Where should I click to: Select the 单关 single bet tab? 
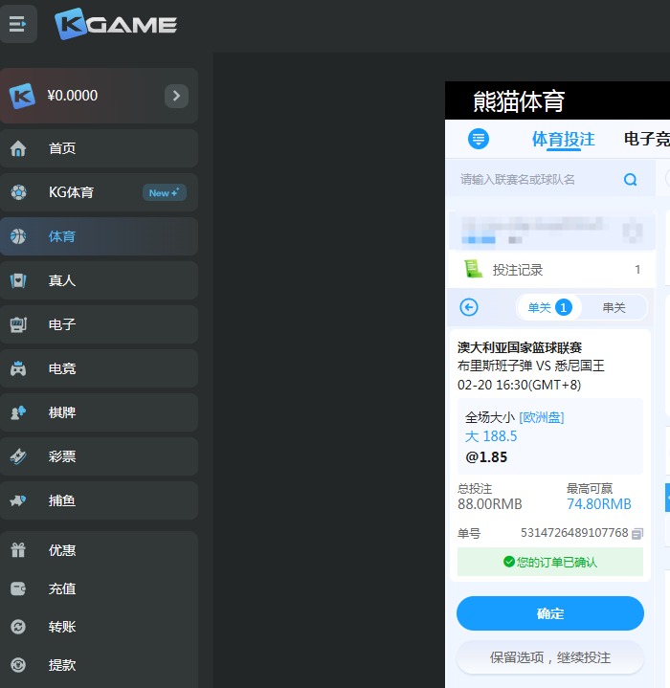coord(548,307)
